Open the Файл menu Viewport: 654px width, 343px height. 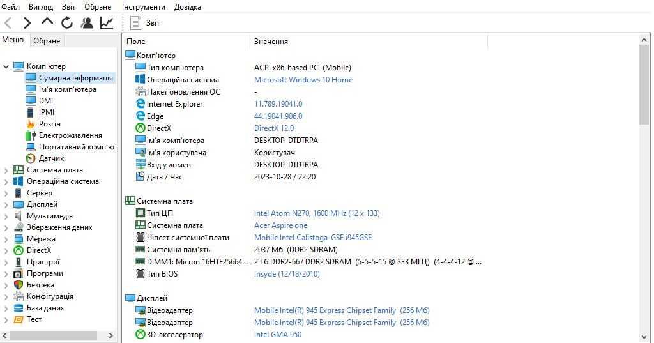pyautogui.click(x=10, y=7)
